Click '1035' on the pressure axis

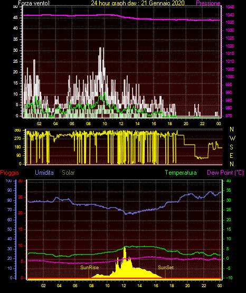click(x=230, y=22)
